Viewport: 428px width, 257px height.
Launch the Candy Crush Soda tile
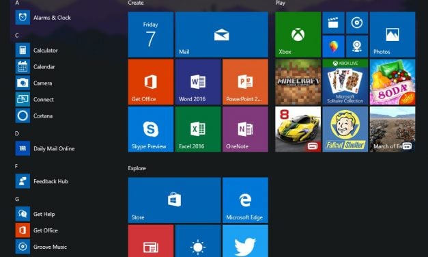pyautogui.click(x=393, y=82)
